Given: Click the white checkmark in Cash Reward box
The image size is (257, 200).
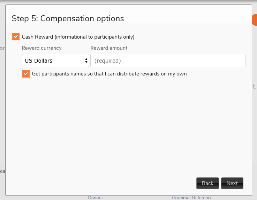Looking at the screenshot, I should click(16, 37).
